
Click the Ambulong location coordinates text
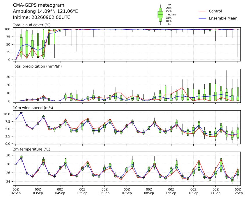click(45, 11)
